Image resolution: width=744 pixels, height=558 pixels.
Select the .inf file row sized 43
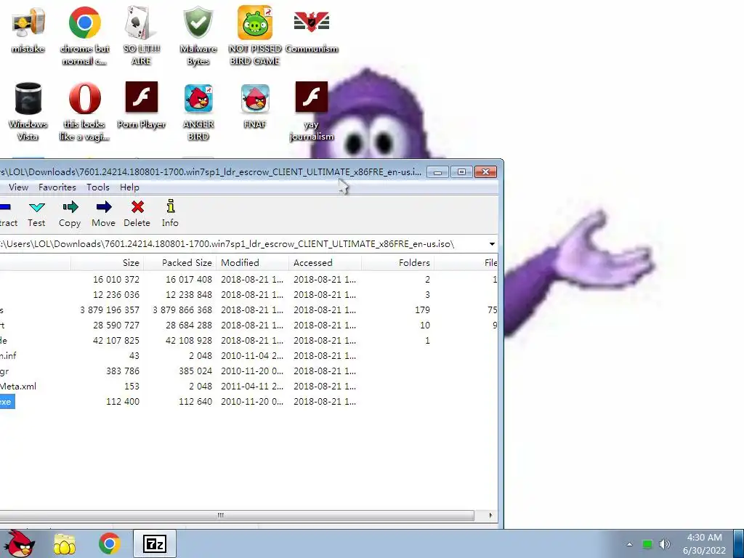pos(248,355)
